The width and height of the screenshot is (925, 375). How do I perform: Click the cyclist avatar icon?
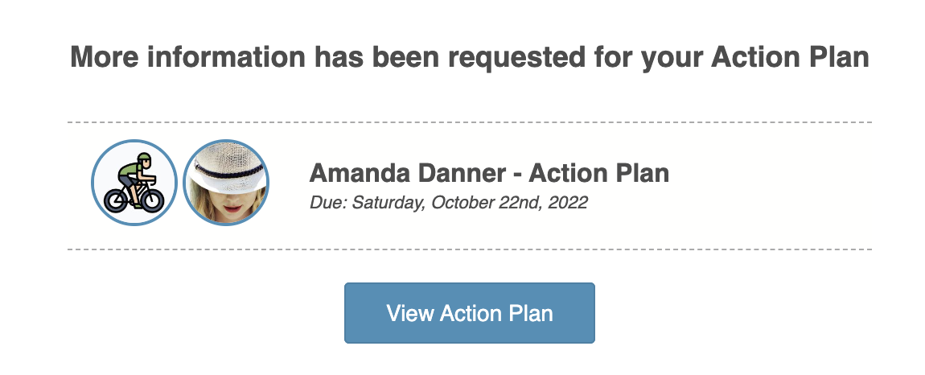coord(134,183)
